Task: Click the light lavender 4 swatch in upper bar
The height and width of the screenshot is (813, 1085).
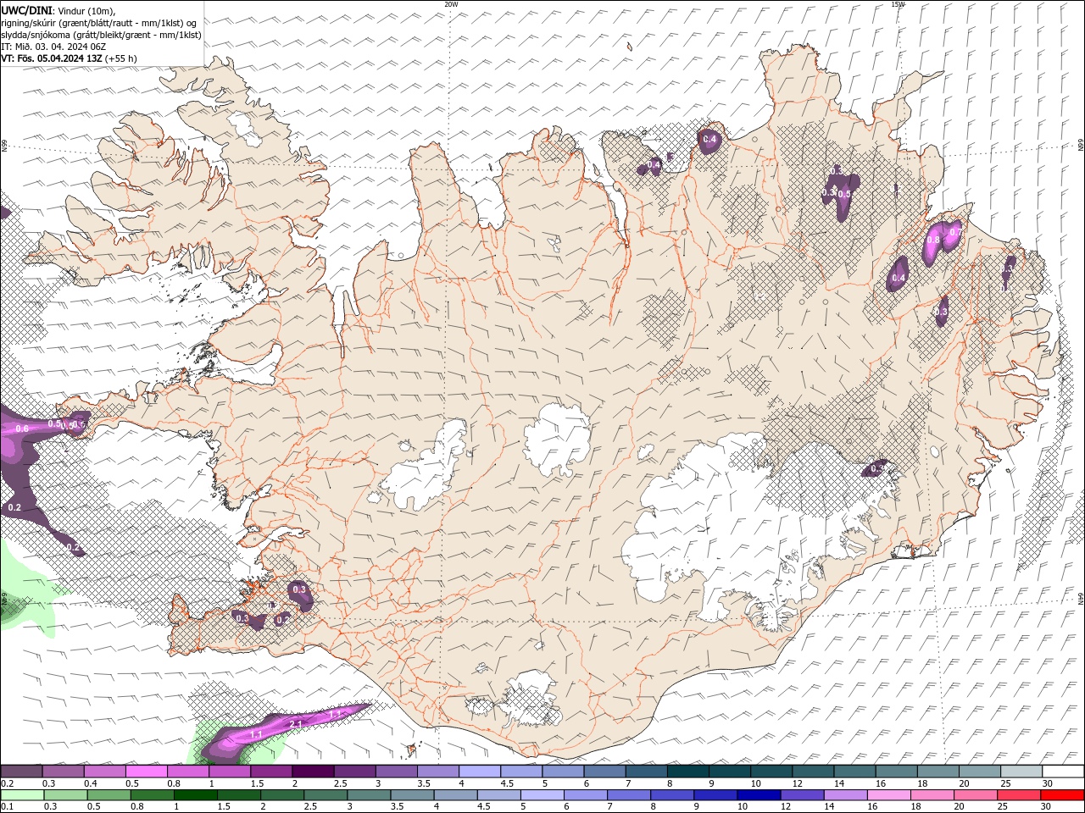Action: [480, 772]
